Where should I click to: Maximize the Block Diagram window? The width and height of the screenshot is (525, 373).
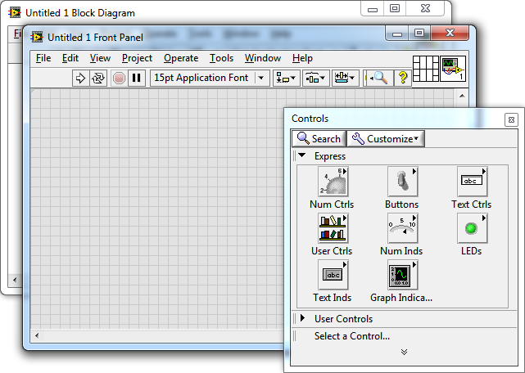pyautogui.click(x=395, y=8)
